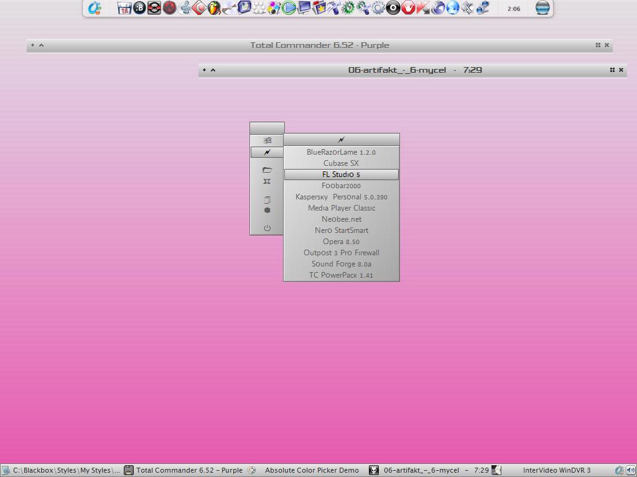Viewport: 637px width, 477px height.
Task: Open TC PowerPack 1.41 entry
Action: tap(342, 275)
